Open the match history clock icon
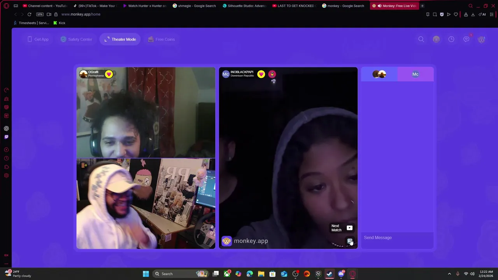 coord(451,39)
